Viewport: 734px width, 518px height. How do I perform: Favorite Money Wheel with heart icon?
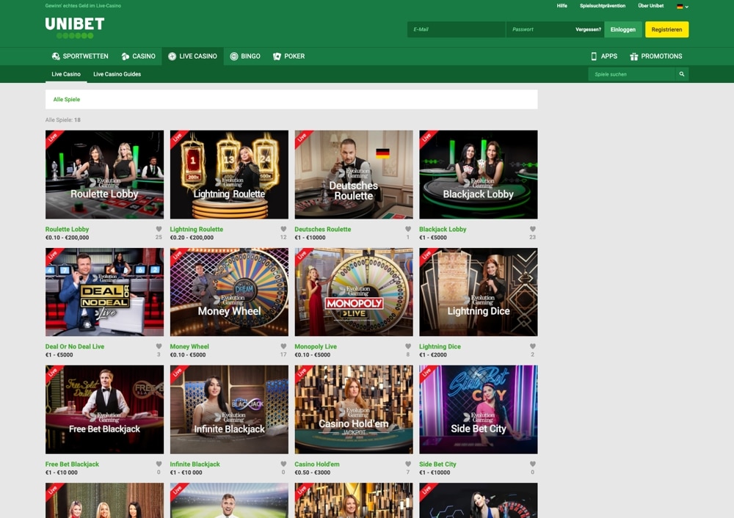(283, 346)
